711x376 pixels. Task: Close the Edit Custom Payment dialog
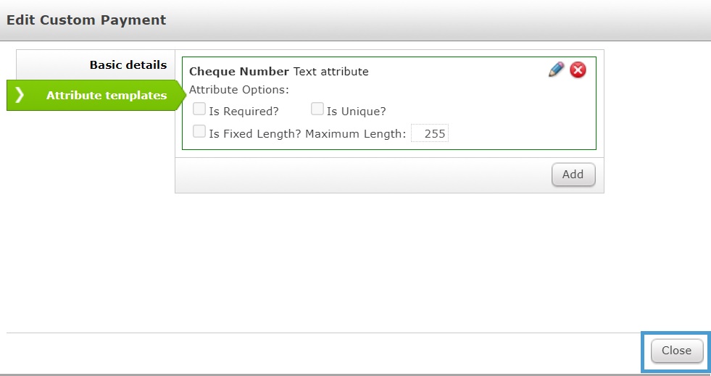point(676,351)
